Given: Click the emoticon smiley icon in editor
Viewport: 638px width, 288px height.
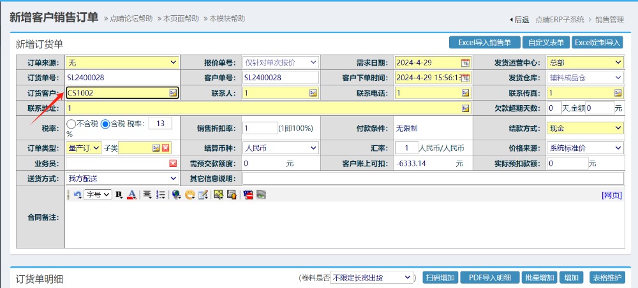Looking at the screenshot, I should click(x=189, y=194).
